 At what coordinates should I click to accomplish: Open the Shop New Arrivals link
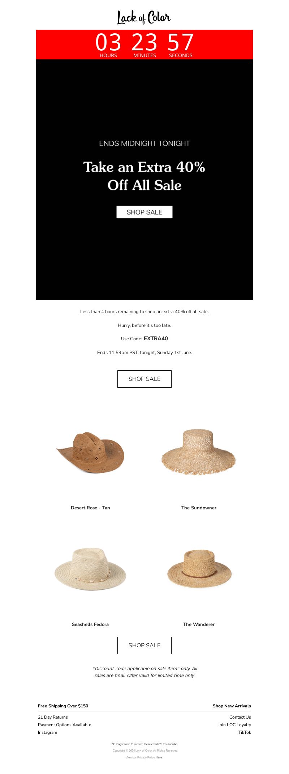tap(232, 706)
